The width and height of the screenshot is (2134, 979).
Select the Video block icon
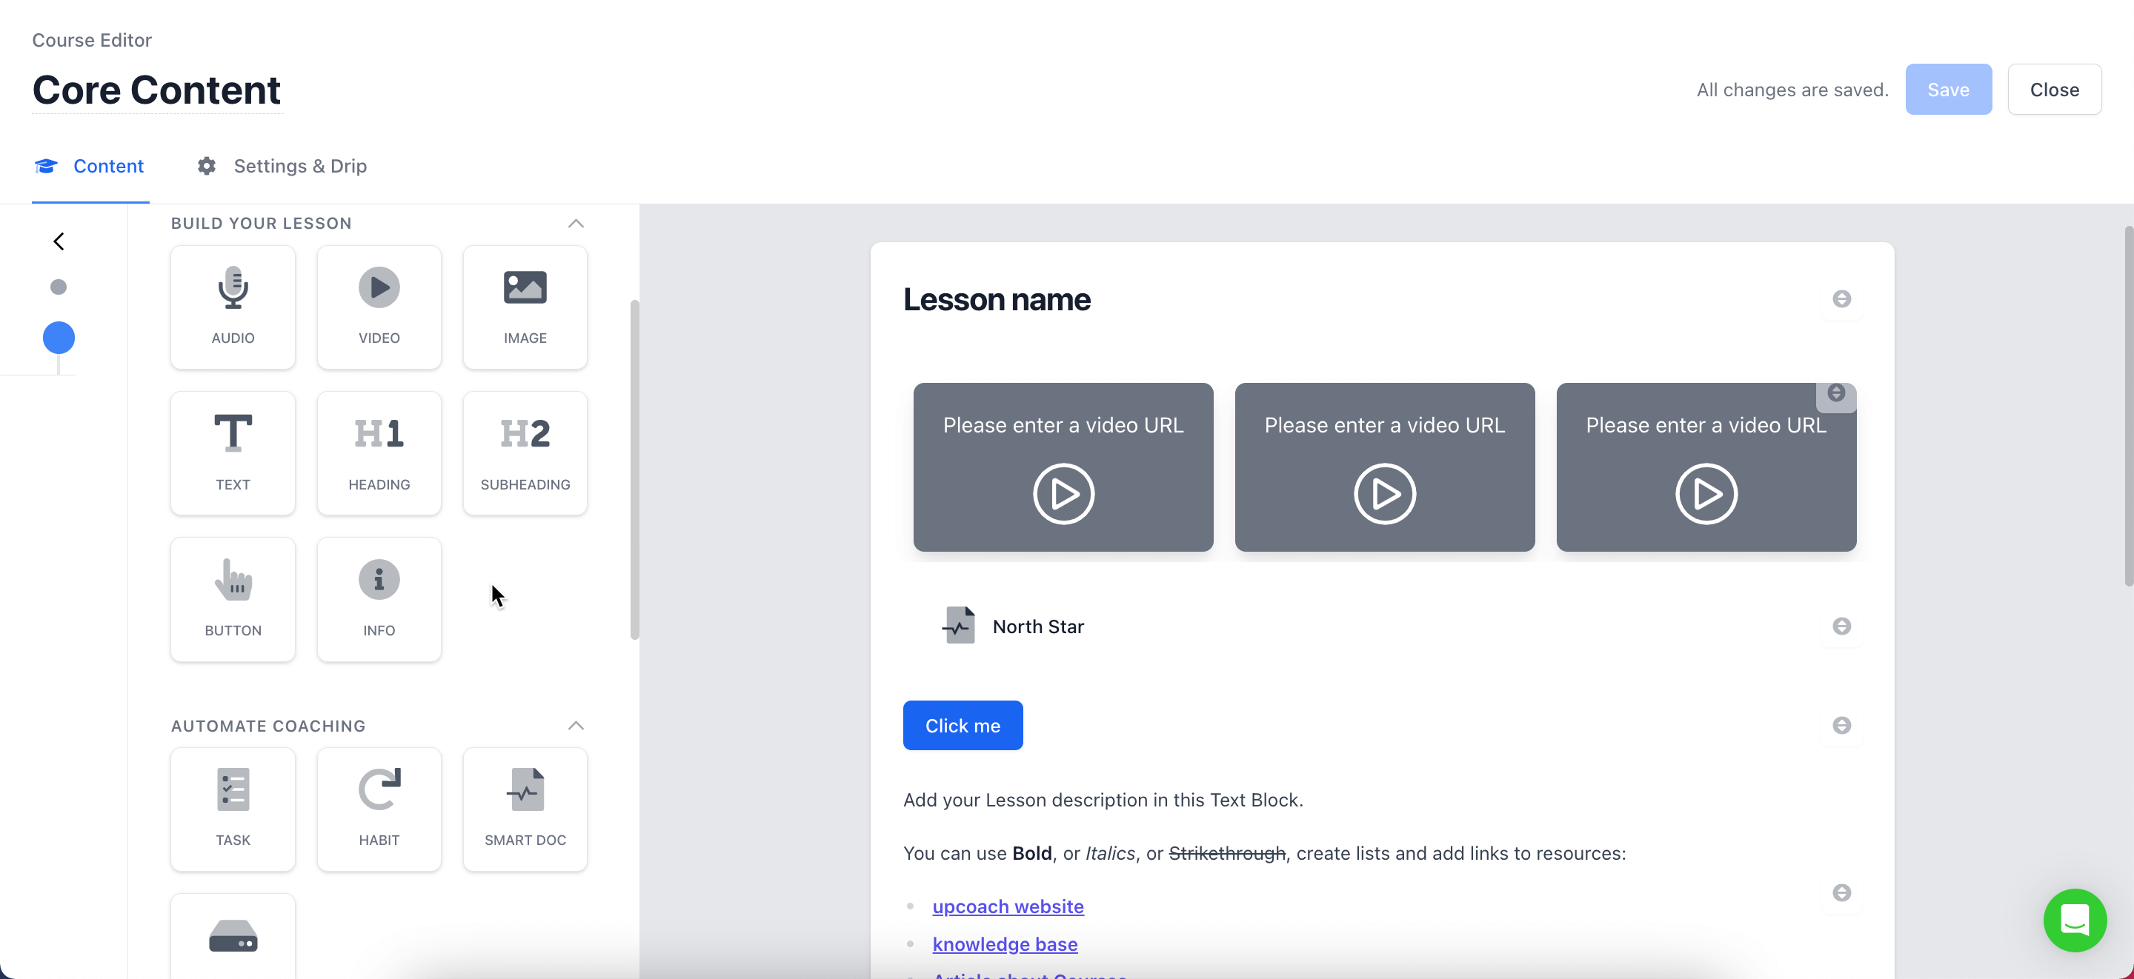coord(379,307)
